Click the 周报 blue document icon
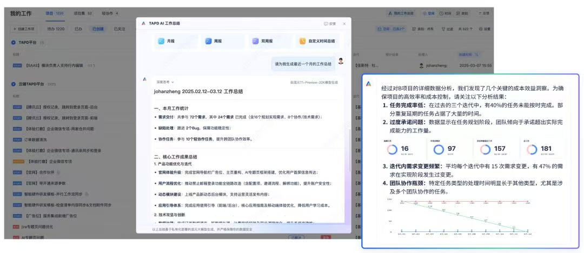Viewport: 584px width, 253px height. click(x=208, y=41)
